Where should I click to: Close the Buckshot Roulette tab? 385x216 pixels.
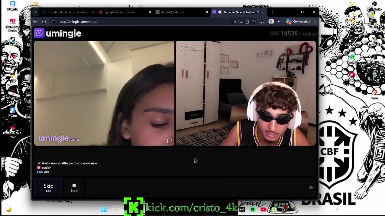(93, 12)
